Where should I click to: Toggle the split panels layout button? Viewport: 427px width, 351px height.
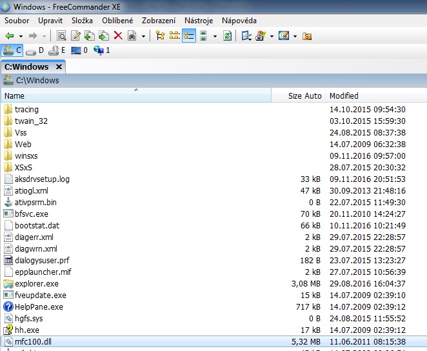tap(203, 36)
